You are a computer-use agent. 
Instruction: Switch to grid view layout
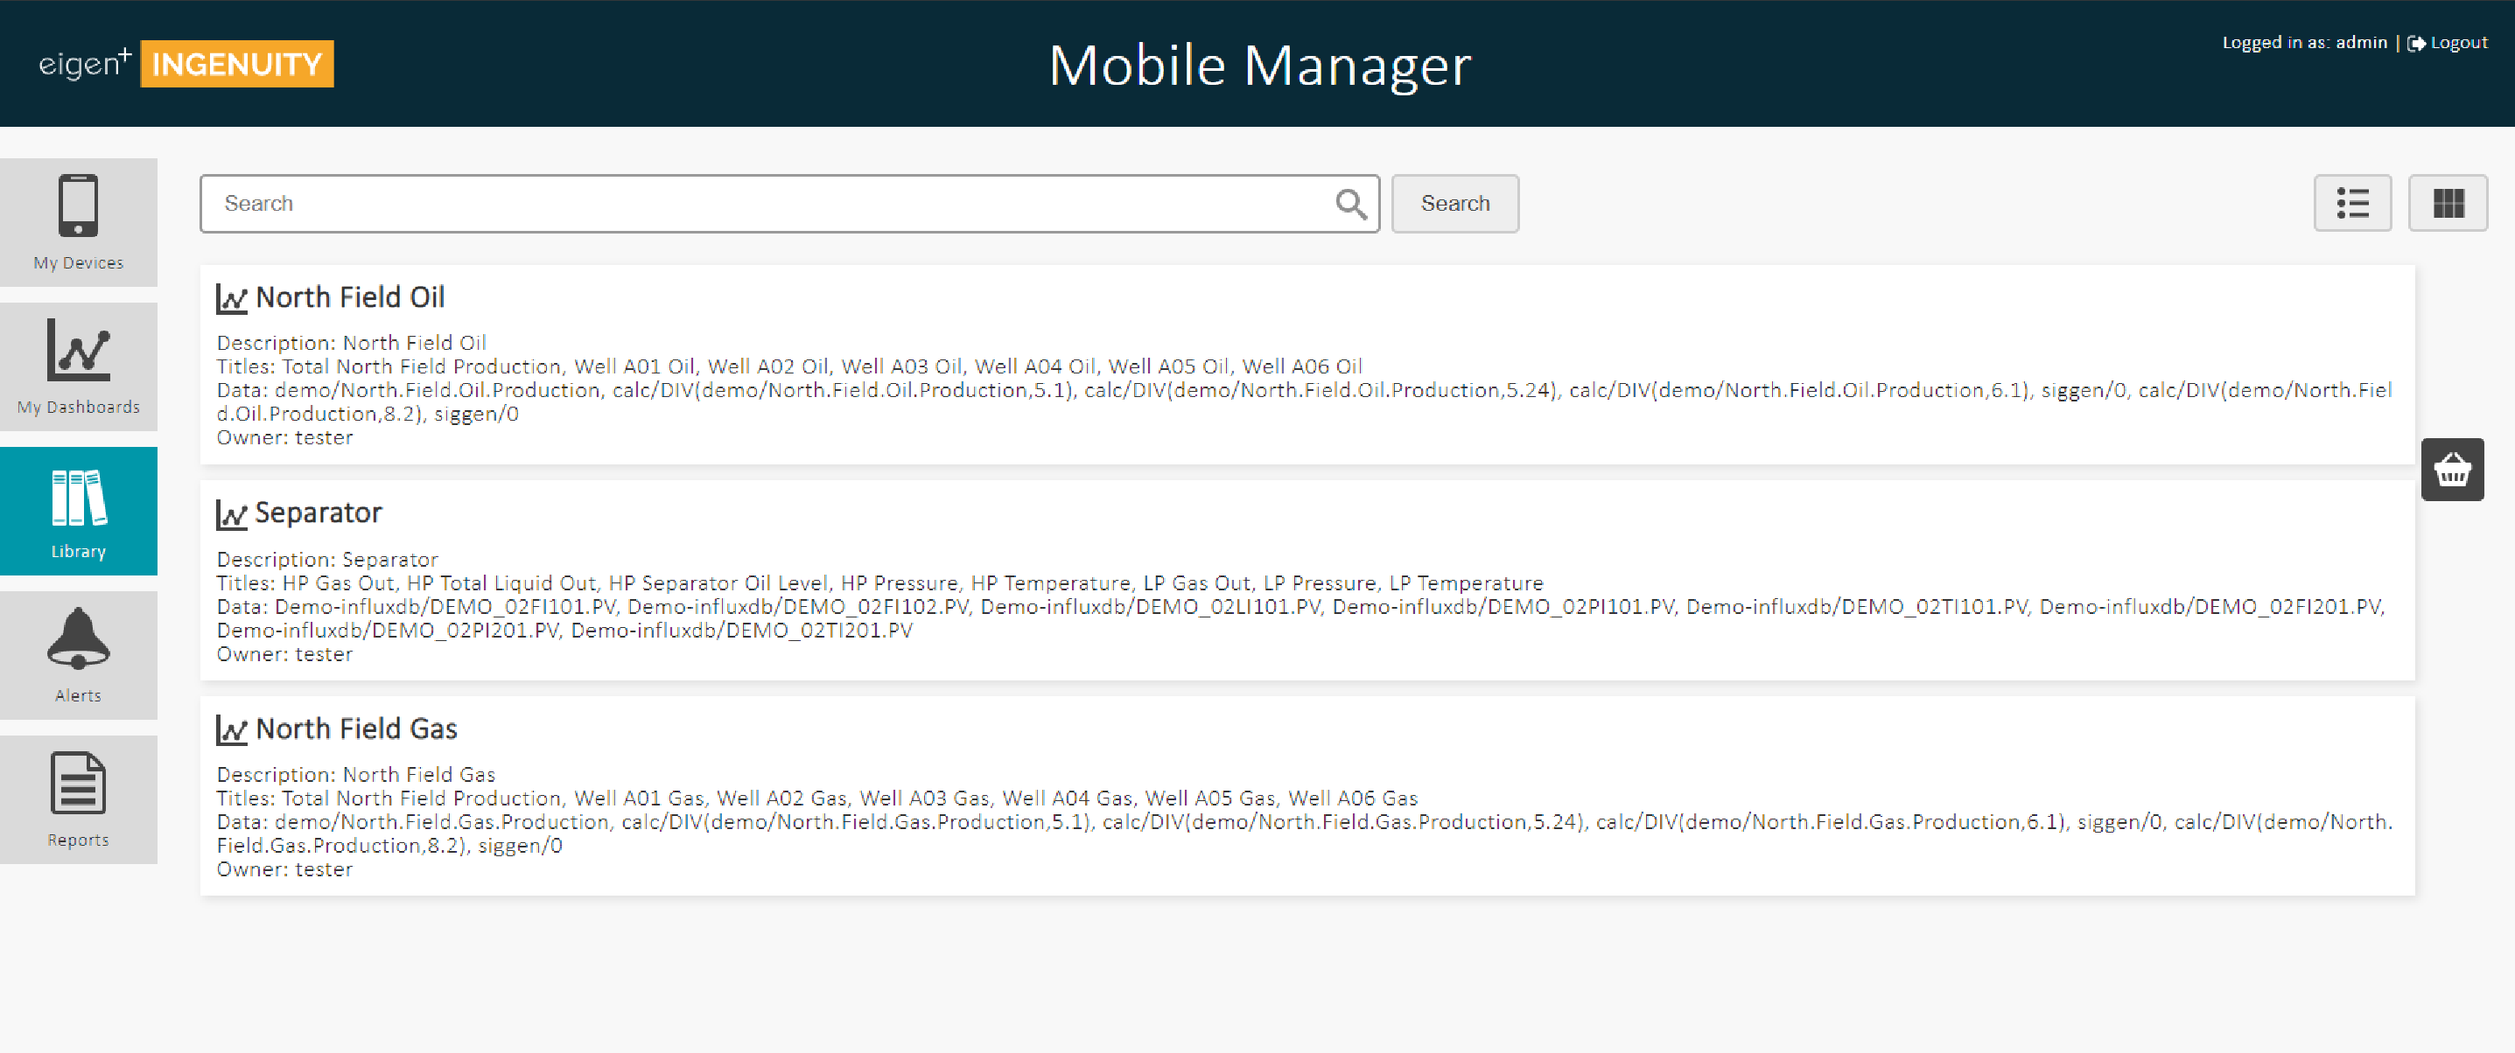(2448, 203)
